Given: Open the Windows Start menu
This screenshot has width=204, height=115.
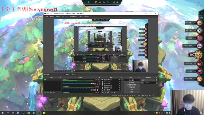Looking at the screenshot, I should point(3,113).
